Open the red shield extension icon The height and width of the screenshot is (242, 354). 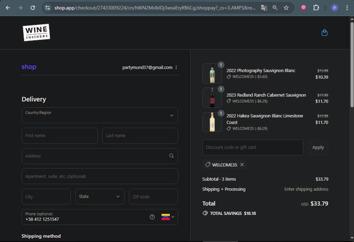tap(304, 8)
